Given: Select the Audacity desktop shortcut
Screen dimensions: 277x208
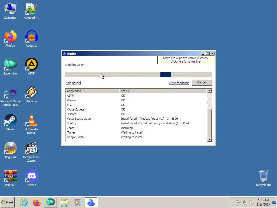Looking at the screenshot, I should pos(31,38).
